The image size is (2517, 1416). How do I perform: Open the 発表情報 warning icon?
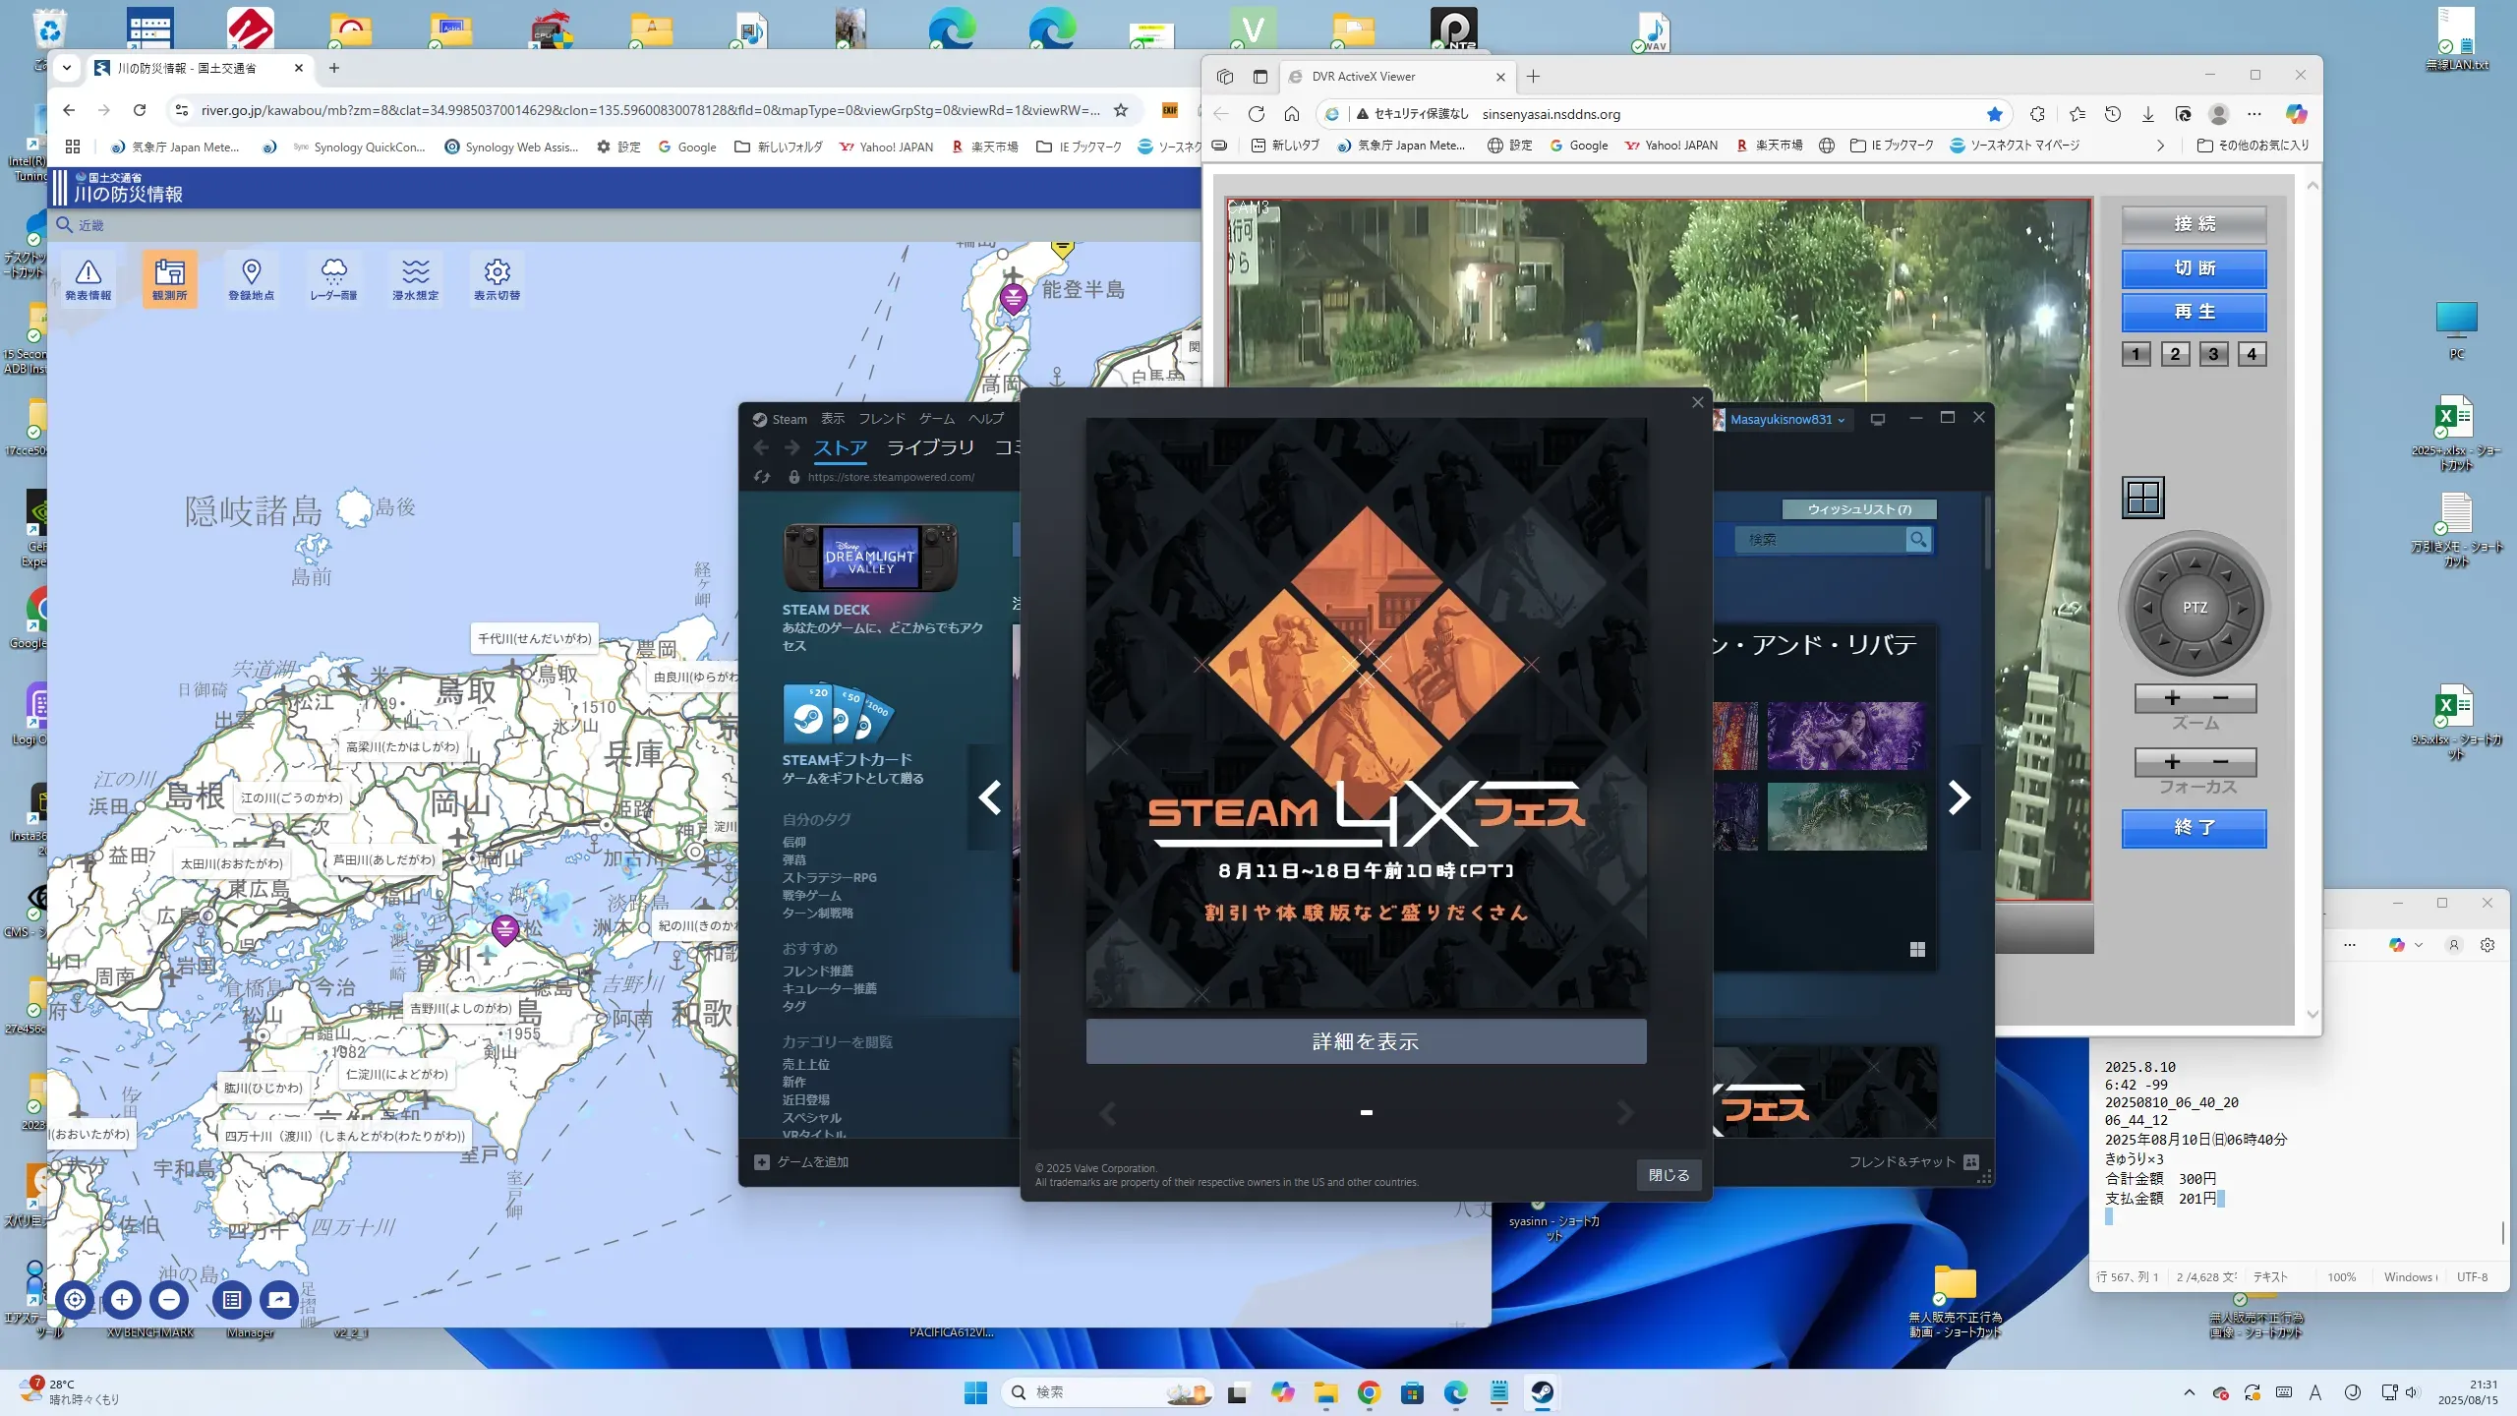pyautogui.click(x=88, y=279)
